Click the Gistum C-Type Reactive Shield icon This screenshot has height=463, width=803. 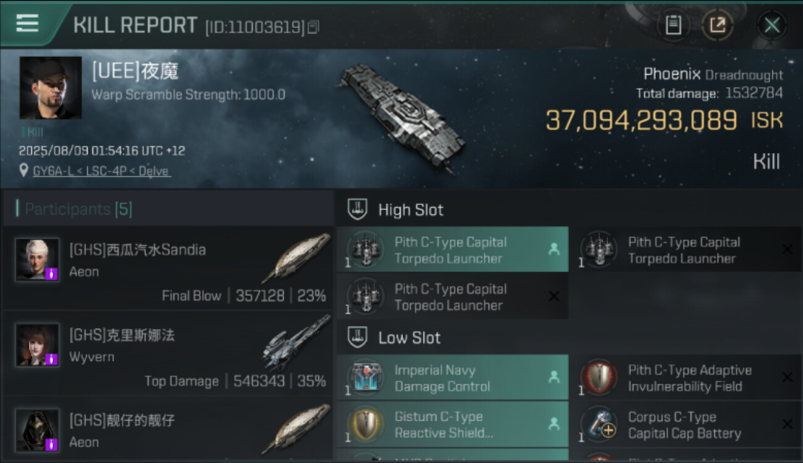click(365, 425)
